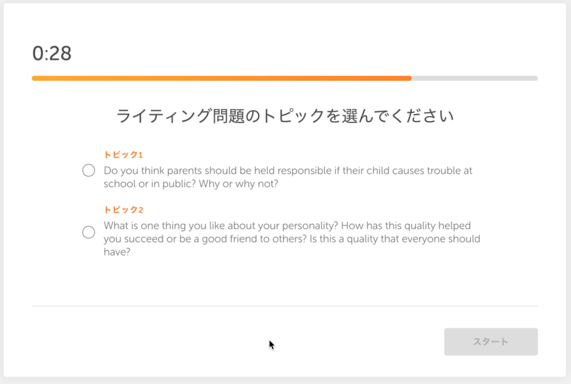Click the orange トピック2 label
The height and width of the screenshot is (384, 571).
(123, 209)
